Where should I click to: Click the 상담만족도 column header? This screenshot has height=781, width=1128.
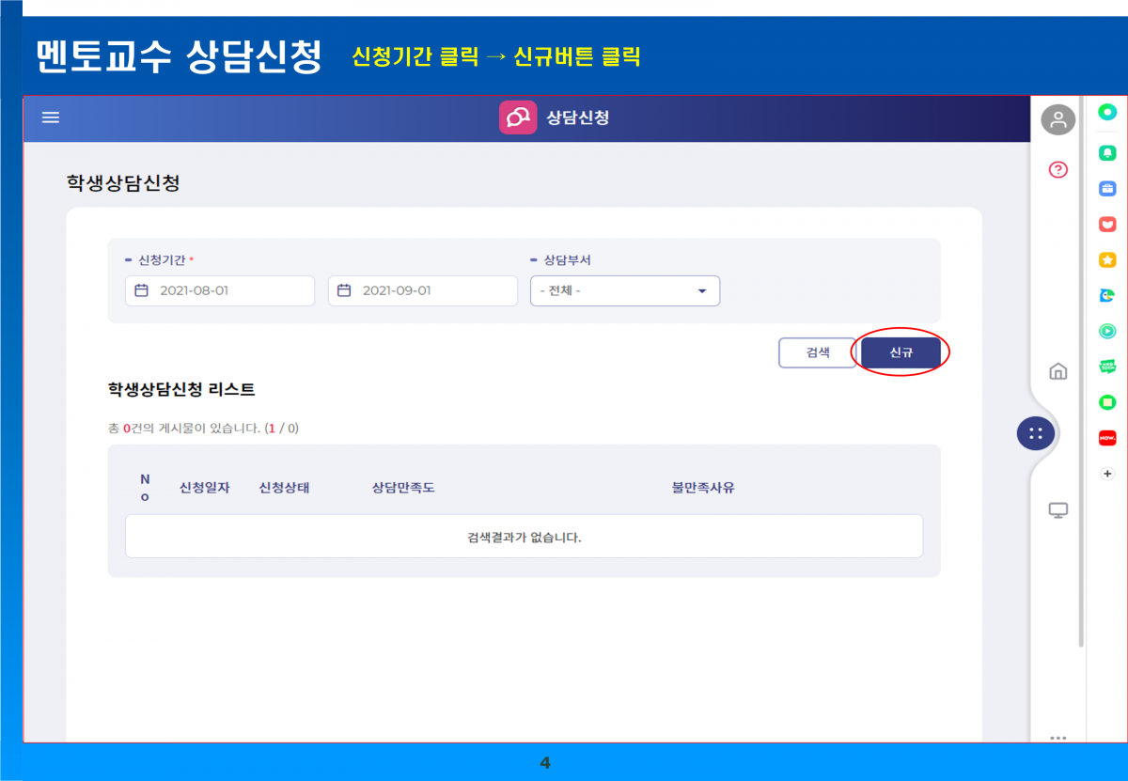(x=403, y=488)
